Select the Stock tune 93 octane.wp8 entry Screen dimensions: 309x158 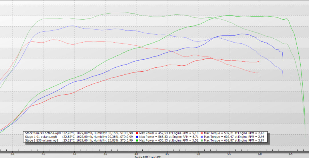(43, 133)
